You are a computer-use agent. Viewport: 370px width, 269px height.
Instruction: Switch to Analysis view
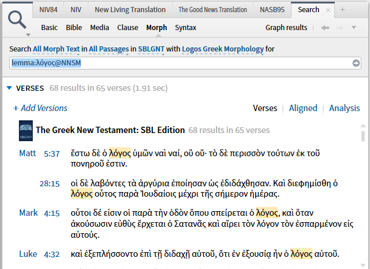344,108
